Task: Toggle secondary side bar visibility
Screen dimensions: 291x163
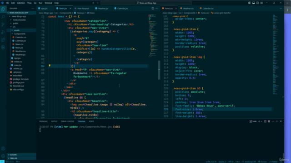Action: 258,3
